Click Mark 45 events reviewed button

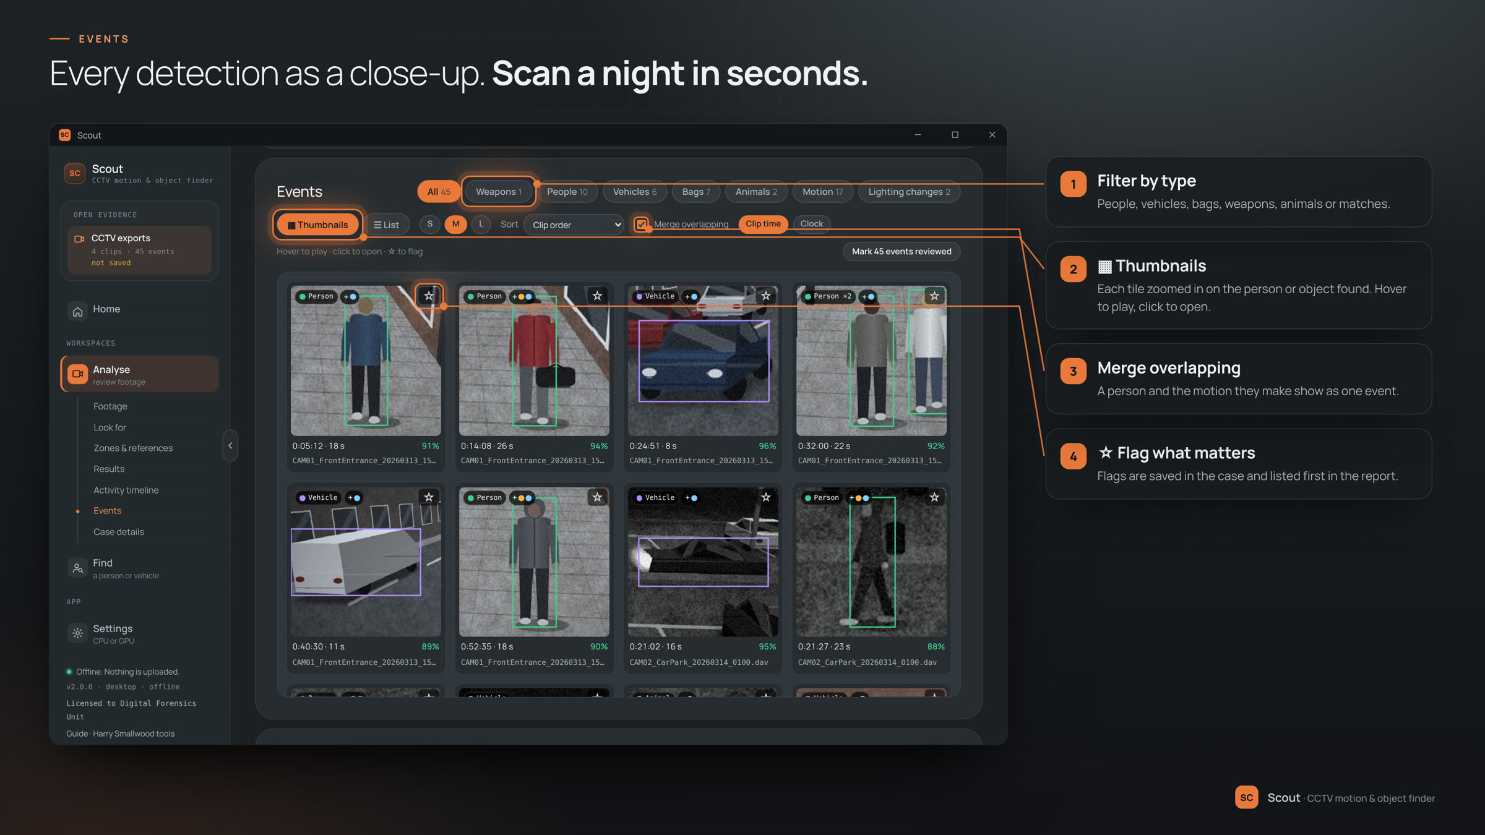[902, 251]
